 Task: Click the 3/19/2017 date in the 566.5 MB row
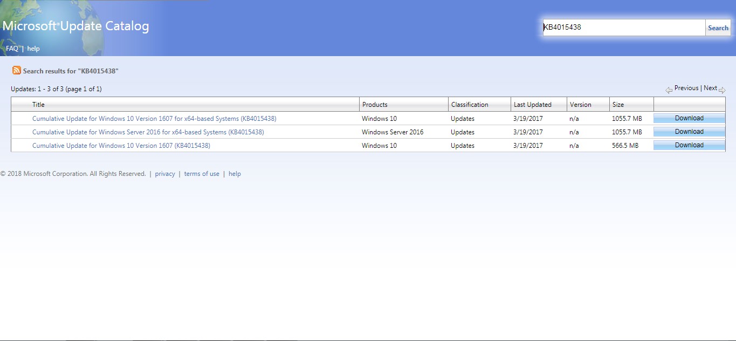(x=528, y=146)
